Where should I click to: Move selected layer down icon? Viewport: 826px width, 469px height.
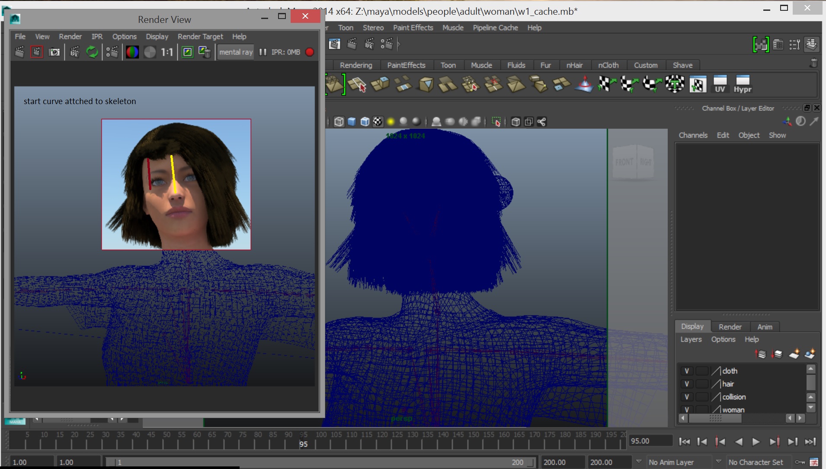point(777,354)
